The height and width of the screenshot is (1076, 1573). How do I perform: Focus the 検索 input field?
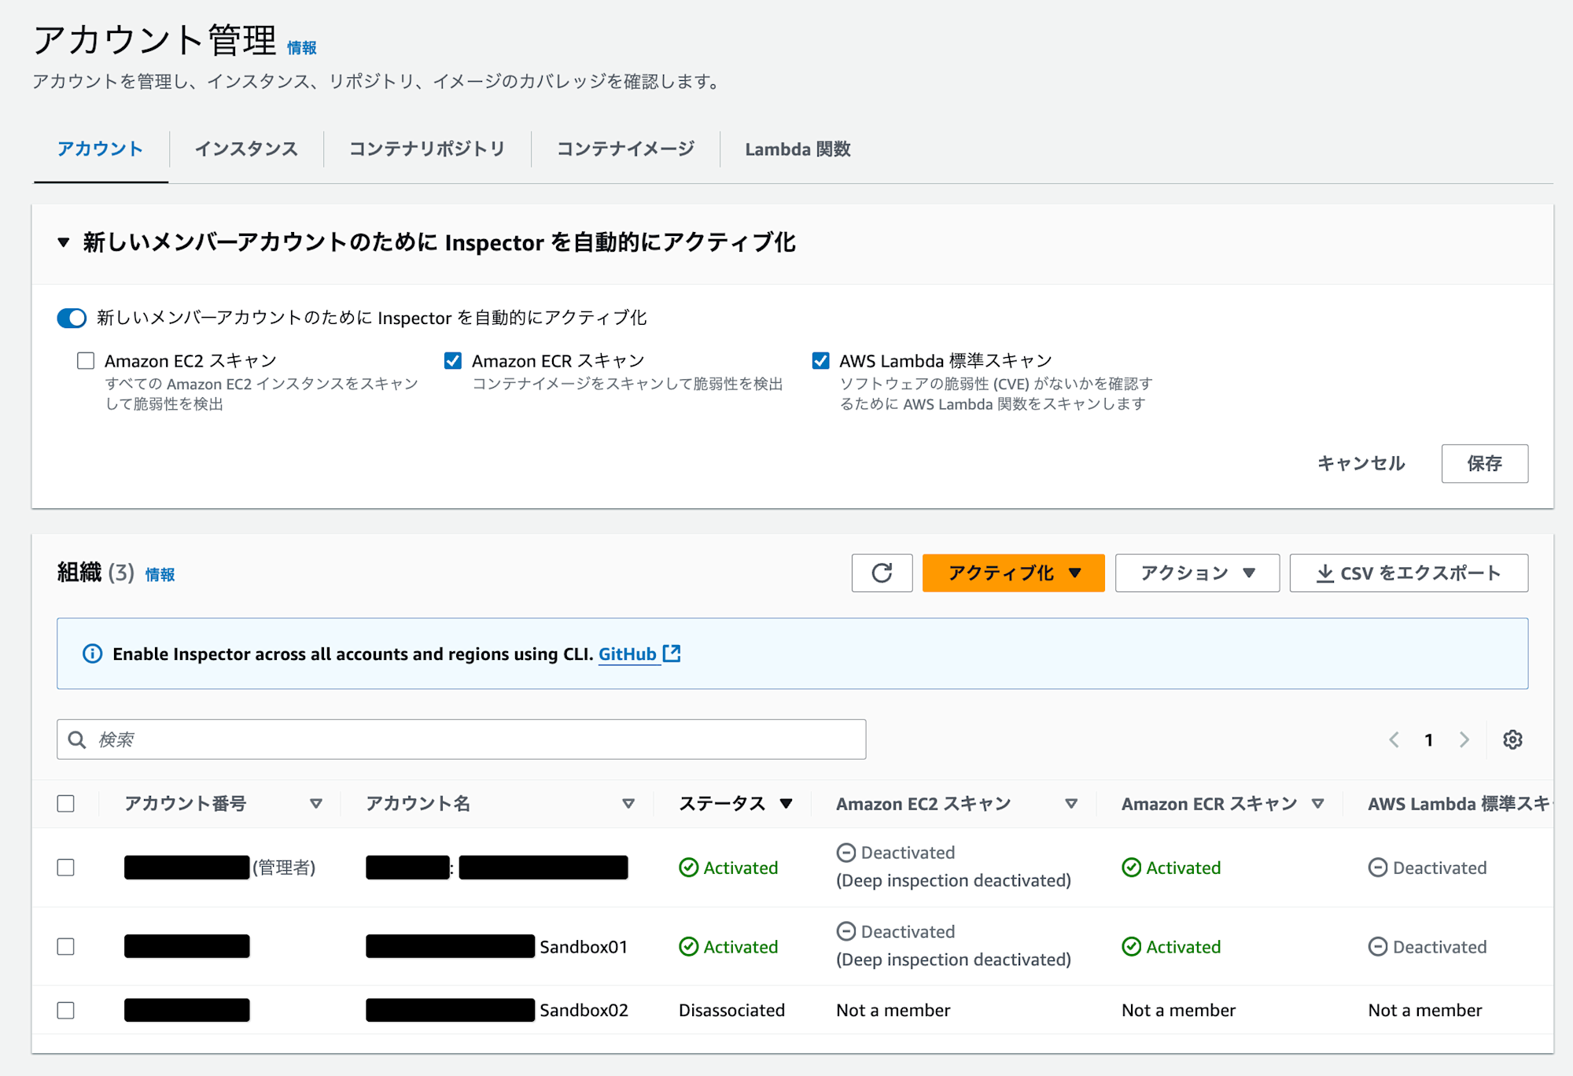point(462,739)
